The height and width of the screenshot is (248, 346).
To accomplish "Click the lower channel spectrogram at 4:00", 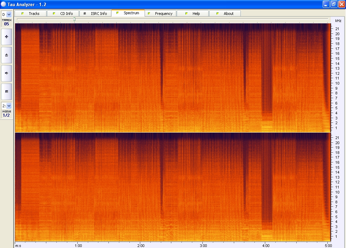I will click(x=266, y=187).
